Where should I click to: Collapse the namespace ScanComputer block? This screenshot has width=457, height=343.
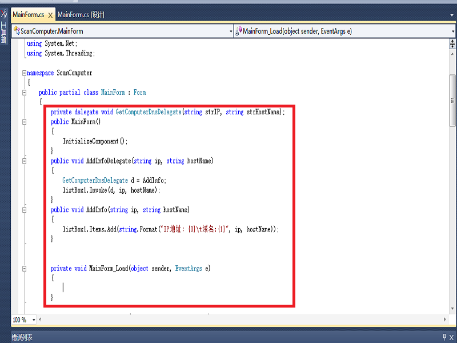point(25,73)
